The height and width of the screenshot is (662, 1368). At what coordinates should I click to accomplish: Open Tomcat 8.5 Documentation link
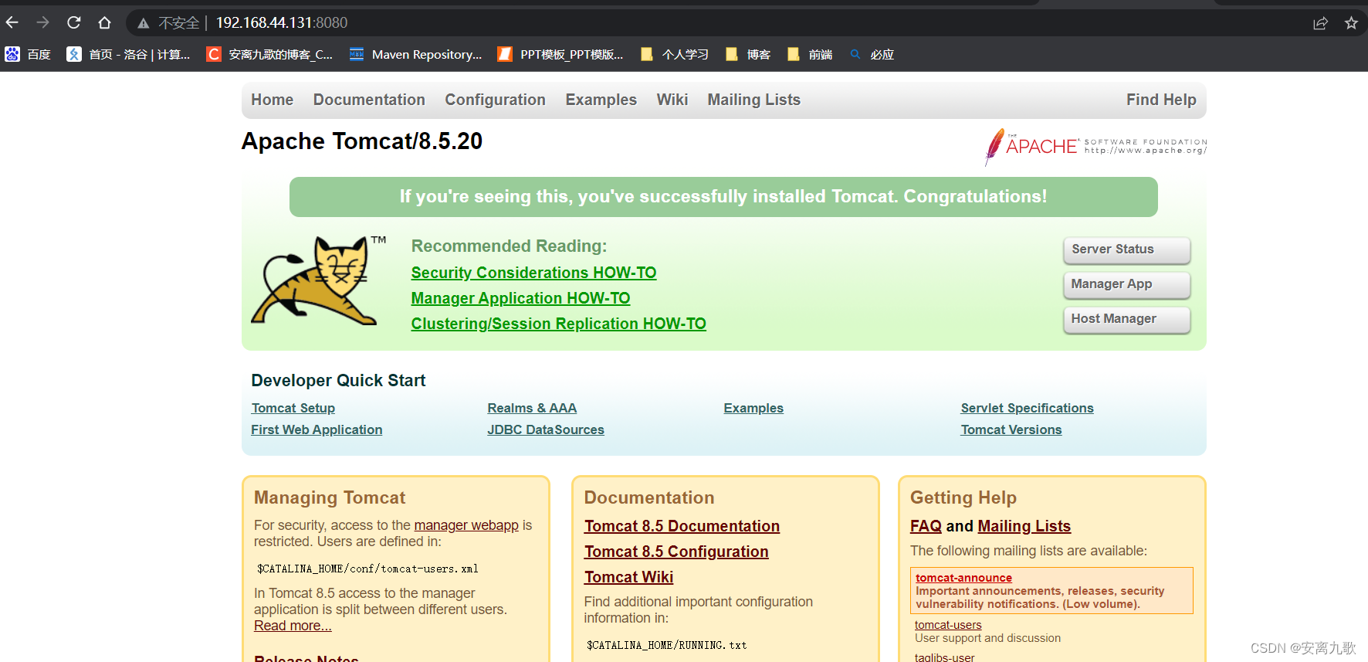(682, 526)
